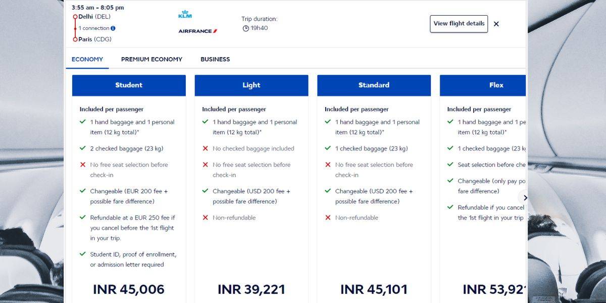The image size is (606, 303).
Task: Expand more fares with the right chevron arrow
Action: (x=526, y=198)
